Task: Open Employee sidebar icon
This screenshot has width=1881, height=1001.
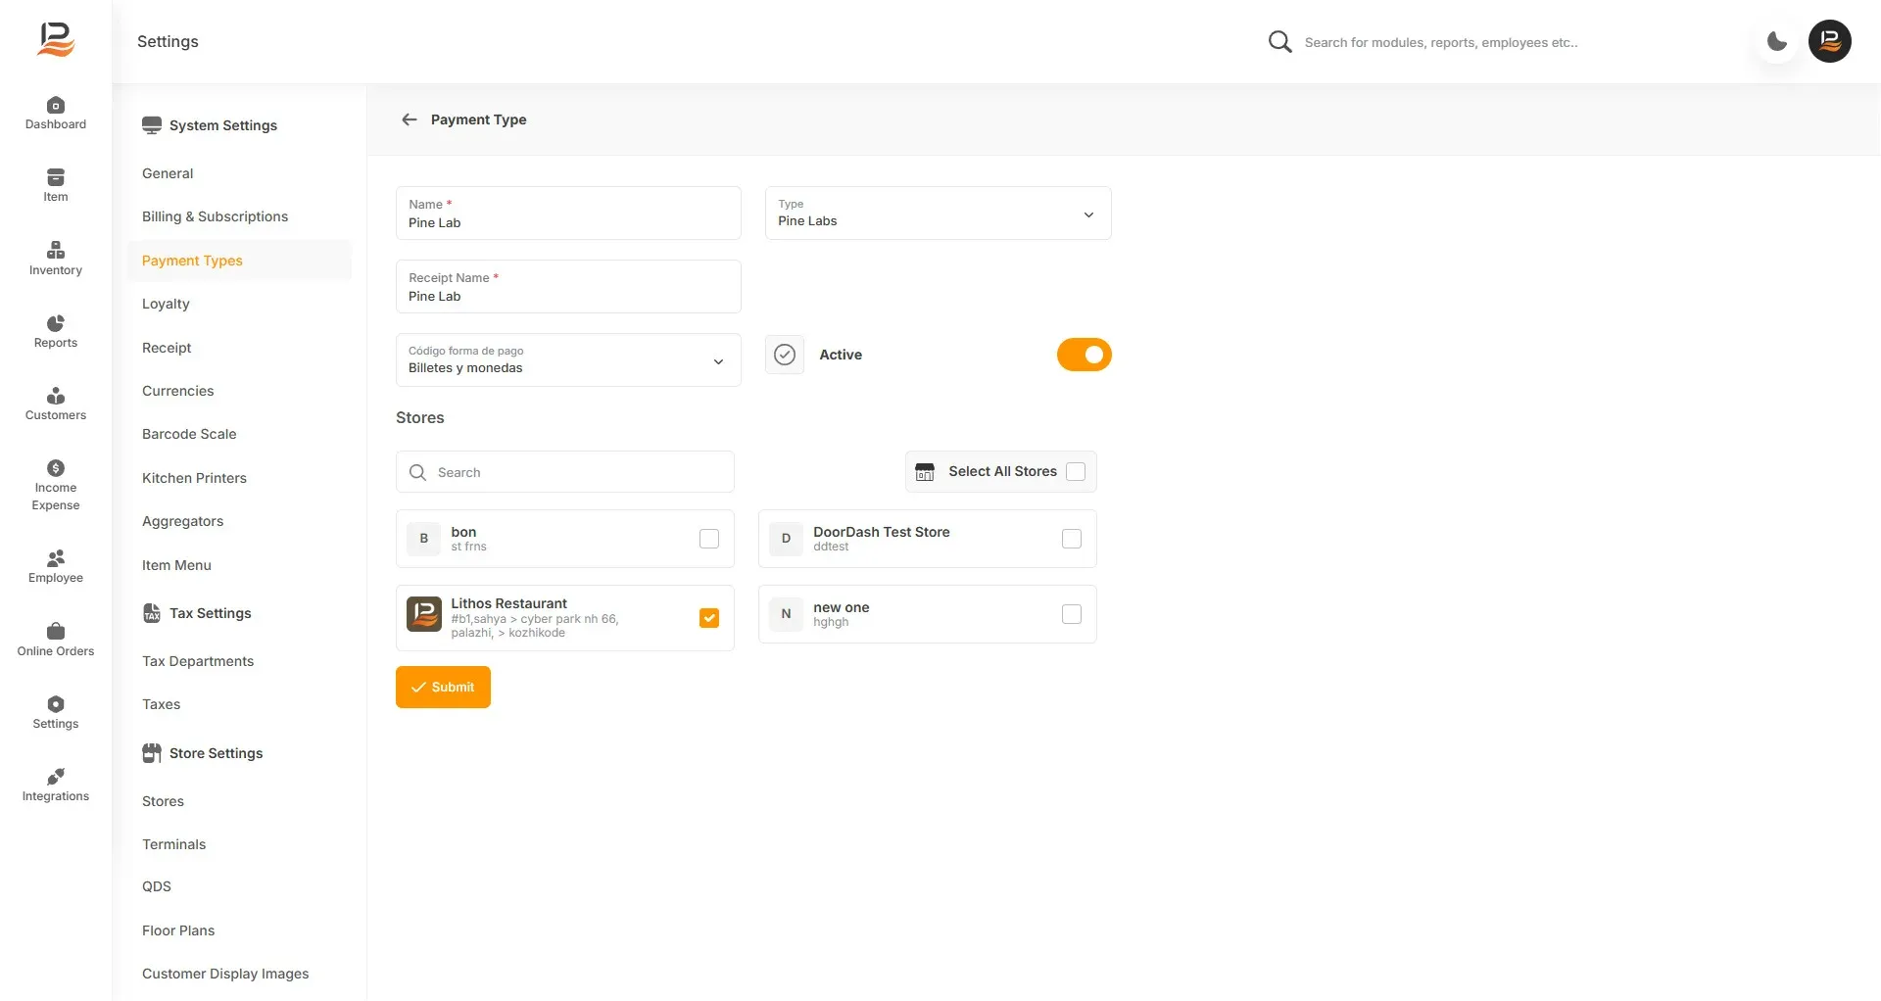Action: [56, 558]
